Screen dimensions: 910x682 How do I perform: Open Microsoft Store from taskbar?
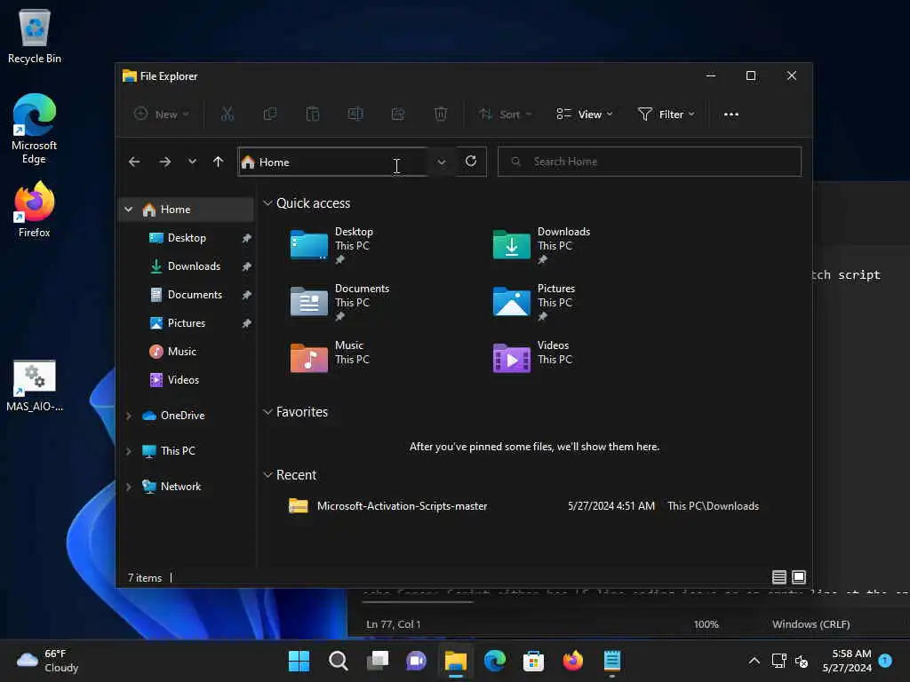pos(533,661)
